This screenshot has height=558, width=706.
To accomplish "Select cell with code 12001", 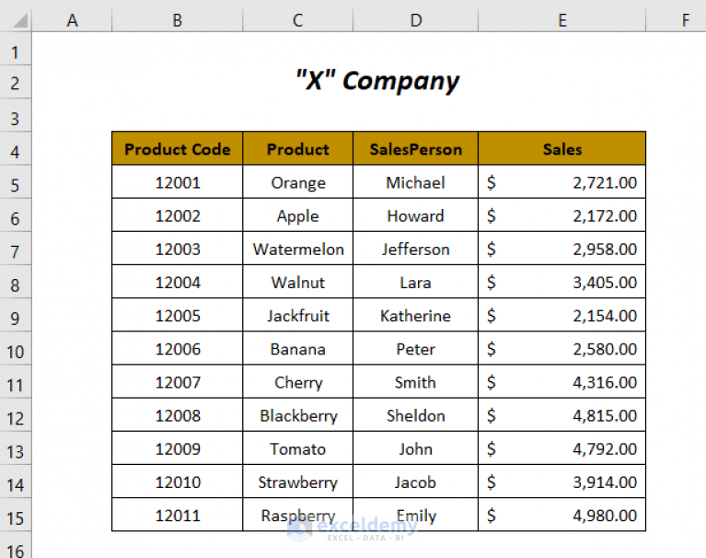I will 178,182.
